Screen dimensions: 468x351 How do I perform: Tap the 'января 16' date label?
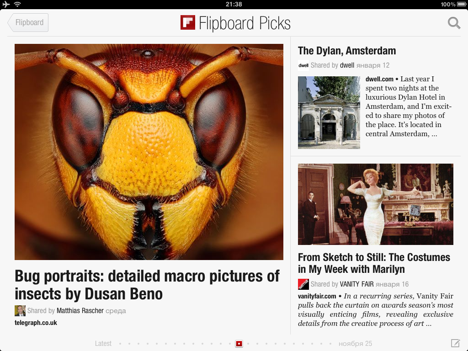pos(392,284)
